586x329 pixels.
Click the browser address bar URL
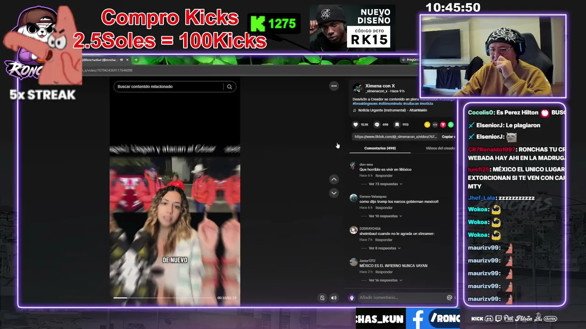coord(107,70)
